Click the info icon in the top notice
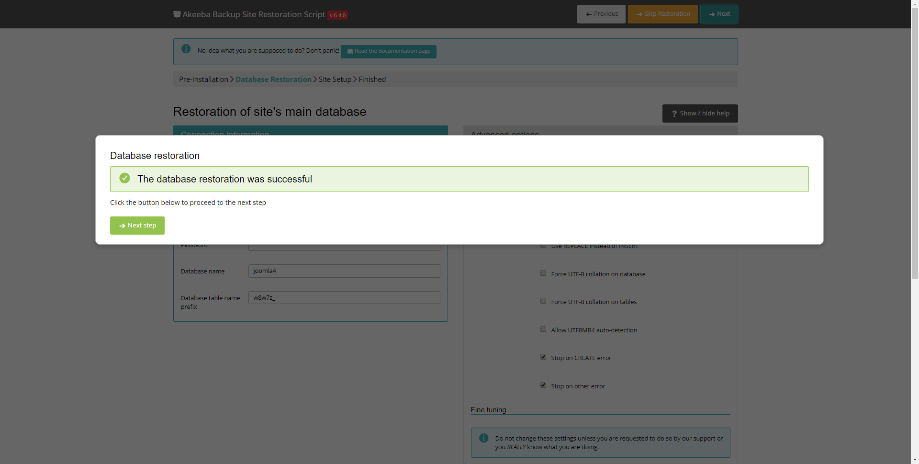Screen dimensions: 919x464 pos(186,49)
